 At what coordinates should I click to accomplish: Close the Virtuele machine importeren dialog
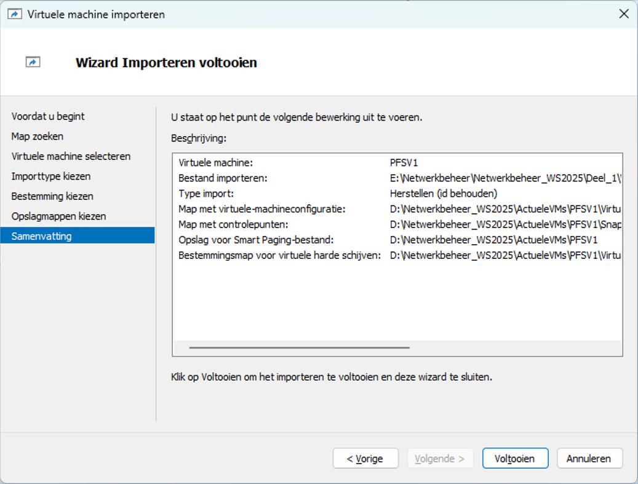click(623, 14)
